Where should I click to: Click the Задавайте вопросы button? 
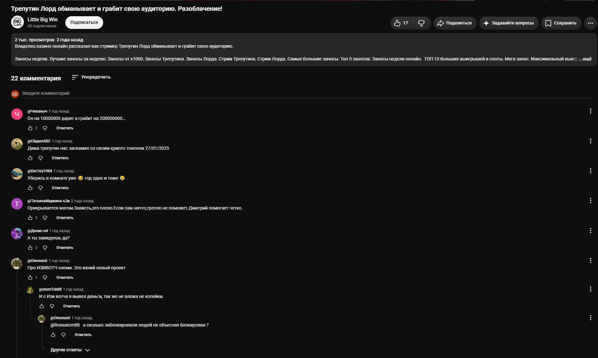[509, 23]
